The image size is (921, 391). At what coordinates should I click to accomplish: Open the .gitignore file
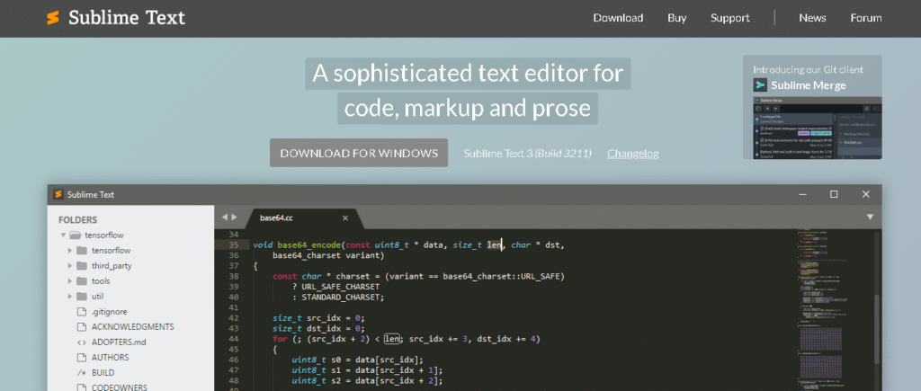[x=109, y=312]
